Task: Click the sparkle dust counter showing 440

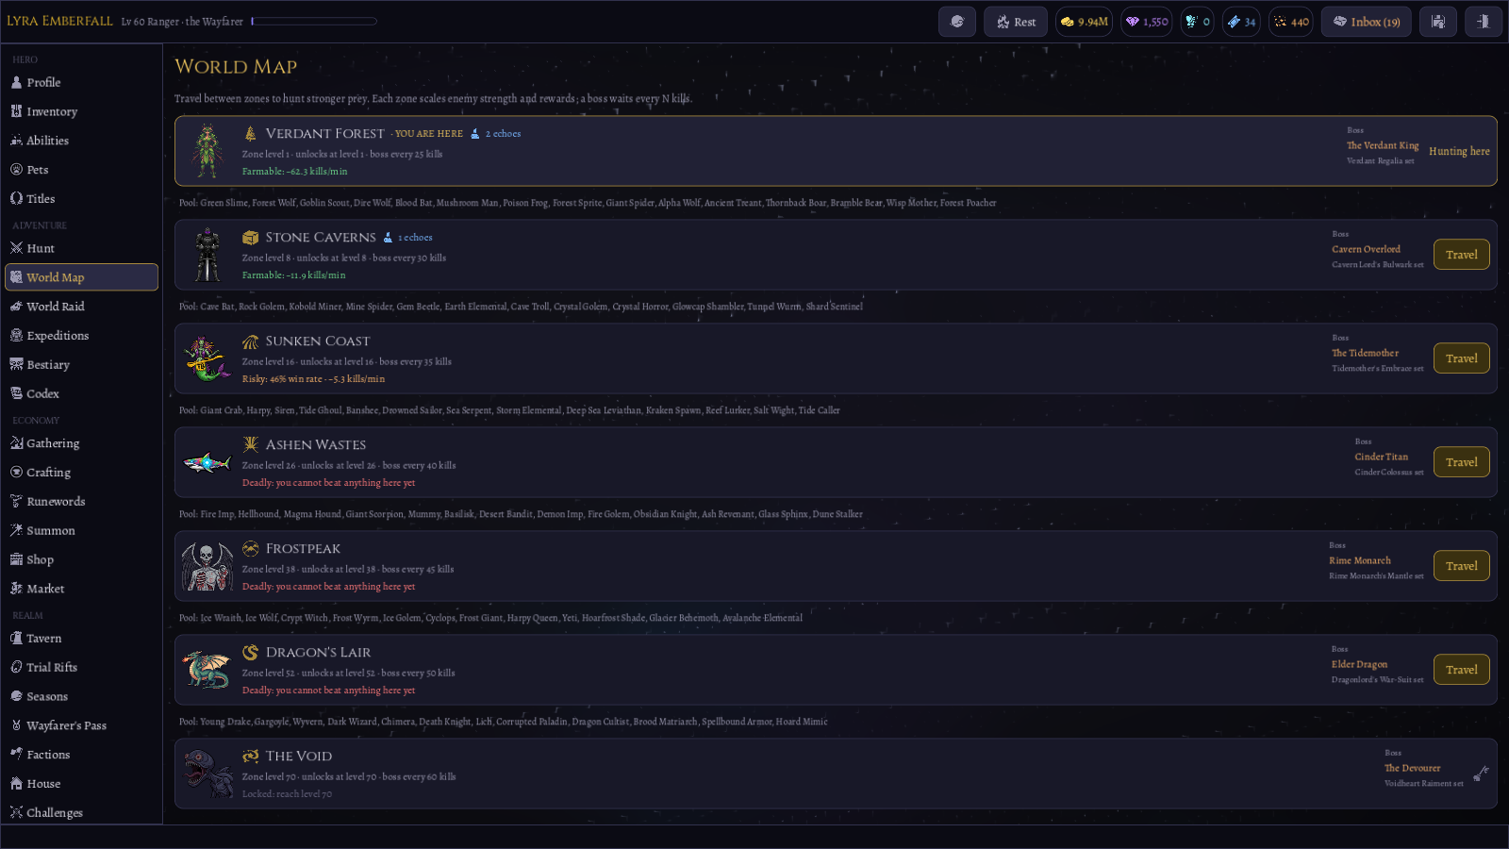Action: click(x=1291, y=22)
